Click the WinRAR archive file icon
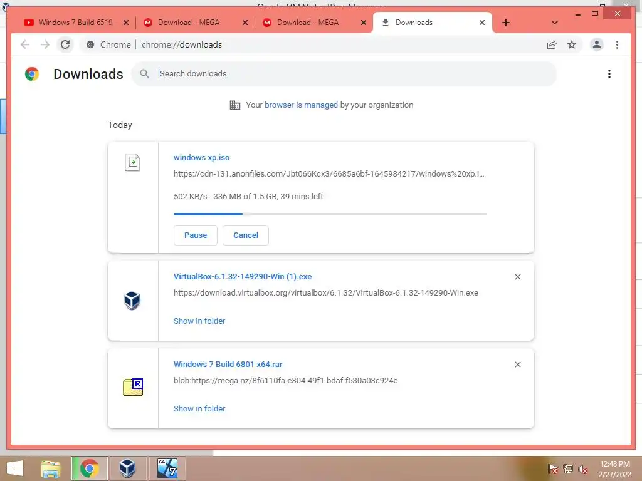The width and height of the screenshot is (642, 481). coord(133,387)
